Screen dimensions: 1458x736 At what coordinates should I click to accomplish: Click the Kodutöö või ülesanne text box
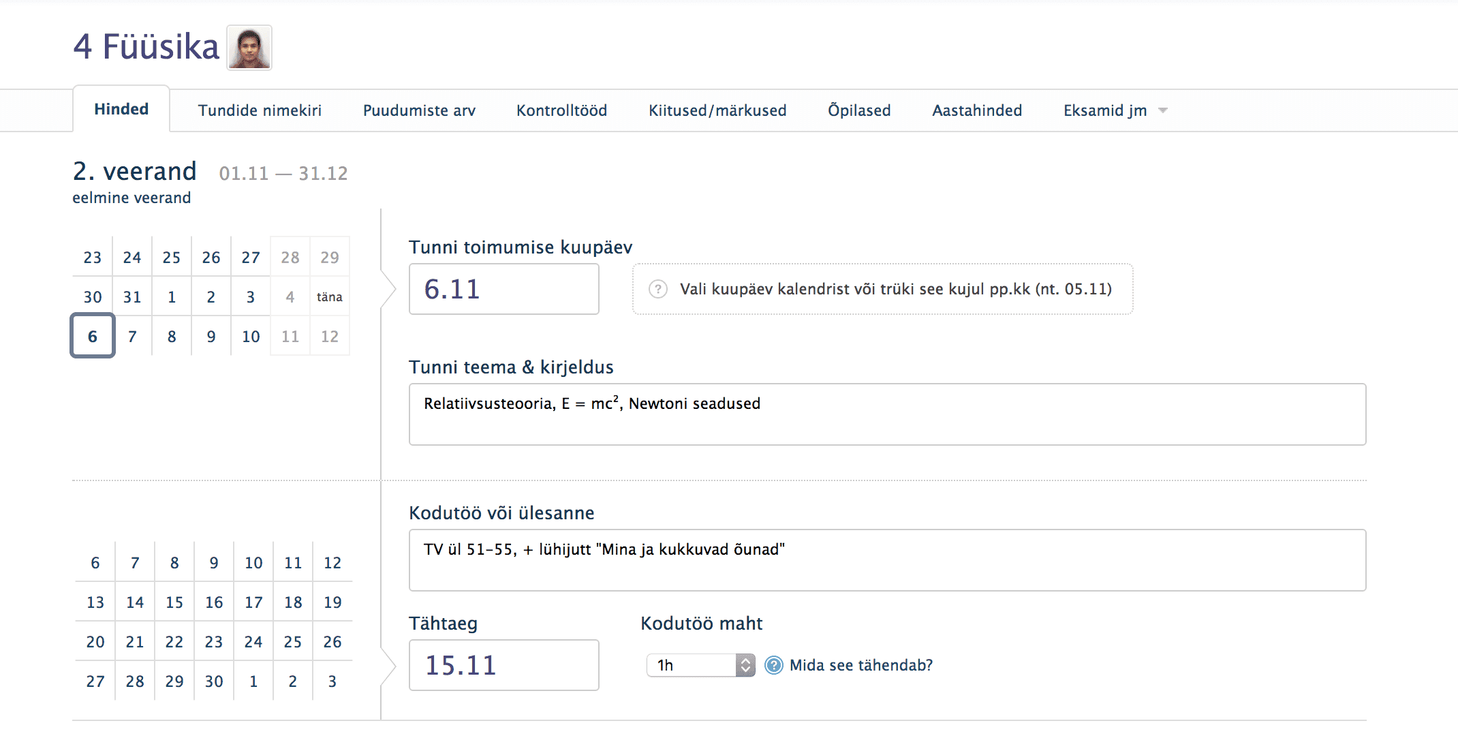[887, 560]
